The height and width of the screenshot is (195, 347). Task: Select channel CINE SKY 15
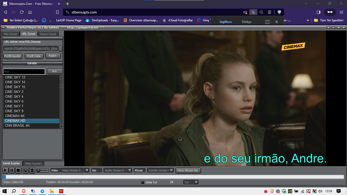tap(31, 87)
